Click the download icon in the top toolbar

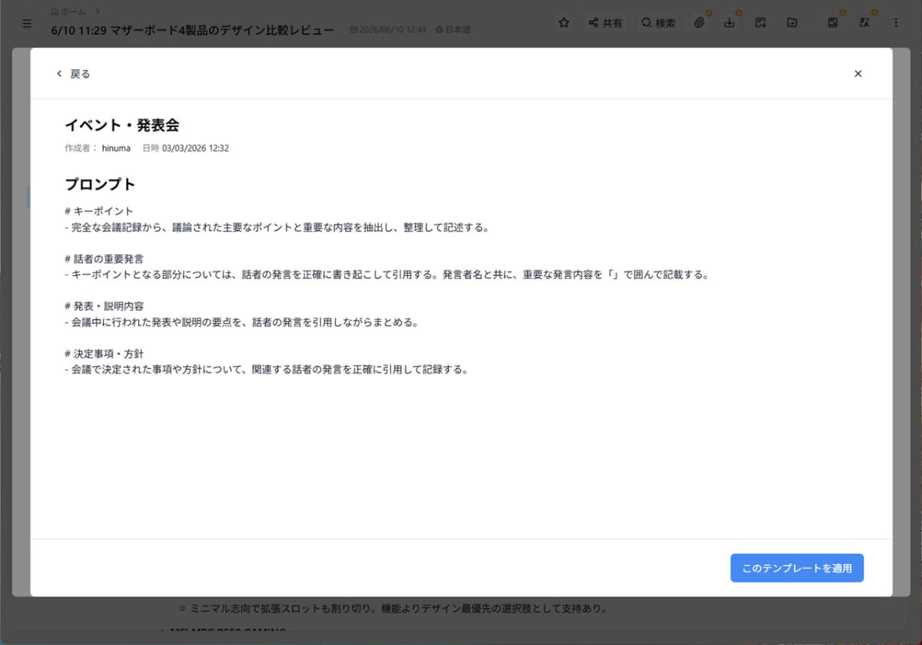click(730, 23)
